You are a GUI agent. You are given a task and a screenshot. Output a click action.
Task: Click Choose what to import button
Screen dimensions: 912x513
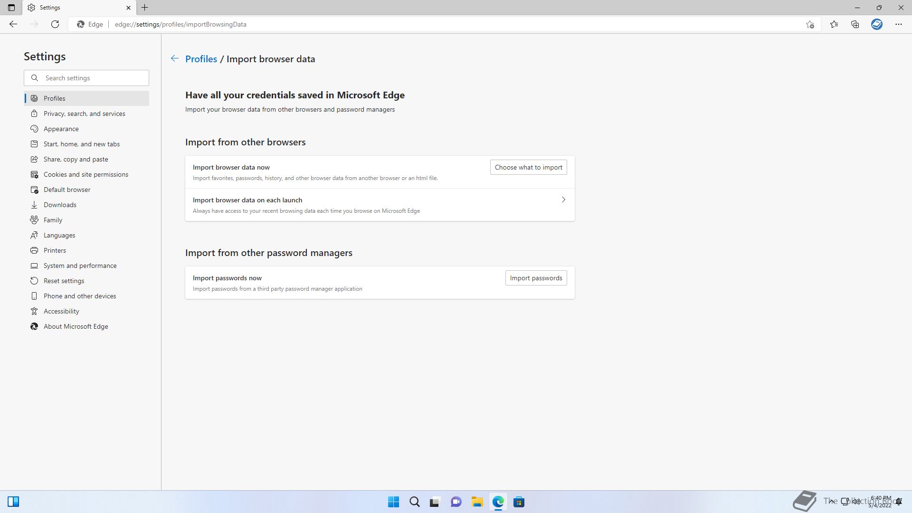(x=528, y=167)
